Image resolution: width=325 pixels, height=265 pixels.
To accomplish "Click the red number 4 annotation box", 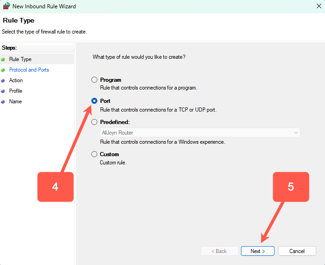I will point(55,187).
